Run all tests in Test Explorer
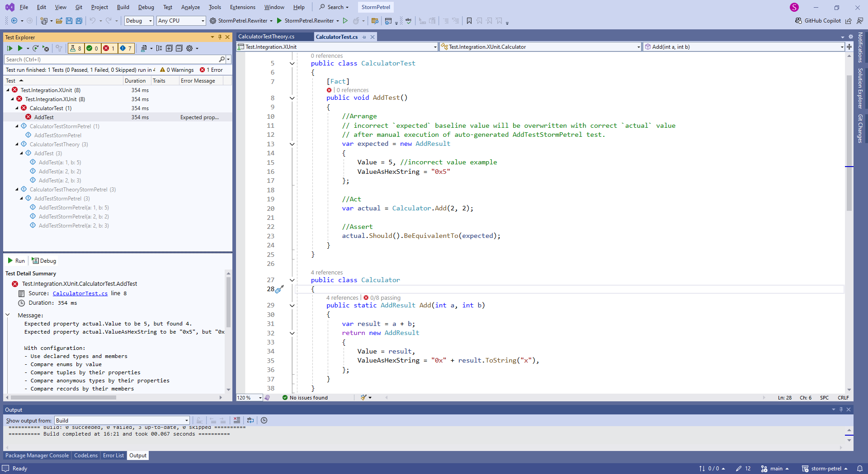Image resolution: width=868 pixels, height=474 pixels. 9,48
